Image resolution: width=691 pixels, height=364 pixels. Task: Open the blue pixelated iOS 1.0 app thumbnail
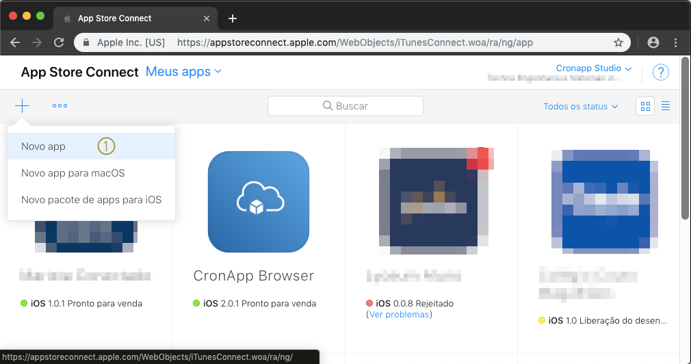[x=605, y=201]
